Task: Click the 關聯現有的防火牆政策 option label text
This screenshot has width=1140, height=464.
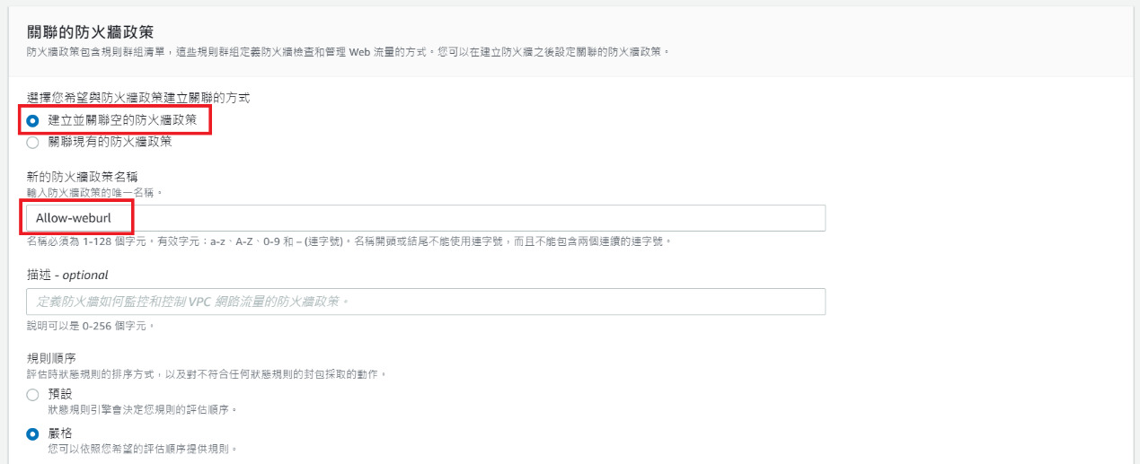Action: click(x=110, y=142)
